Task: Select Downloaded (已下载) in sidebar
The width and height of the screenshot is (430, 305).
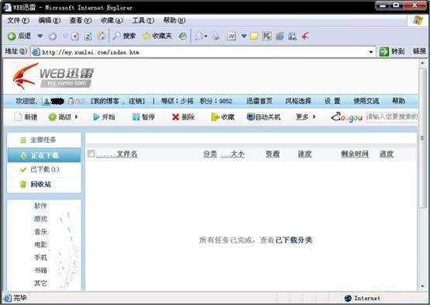Action: click(44, 169)
